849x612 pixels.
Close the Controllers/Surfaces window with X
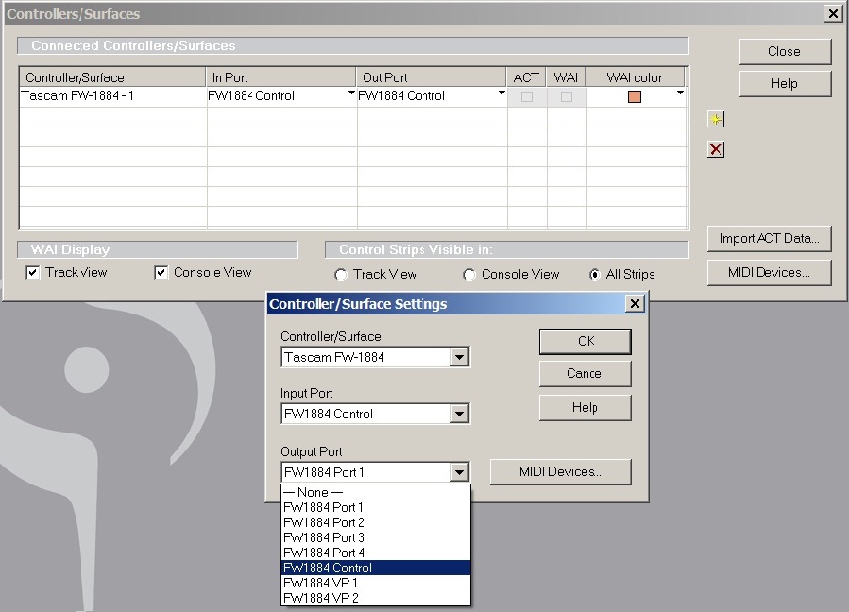(x=833, y=13)
